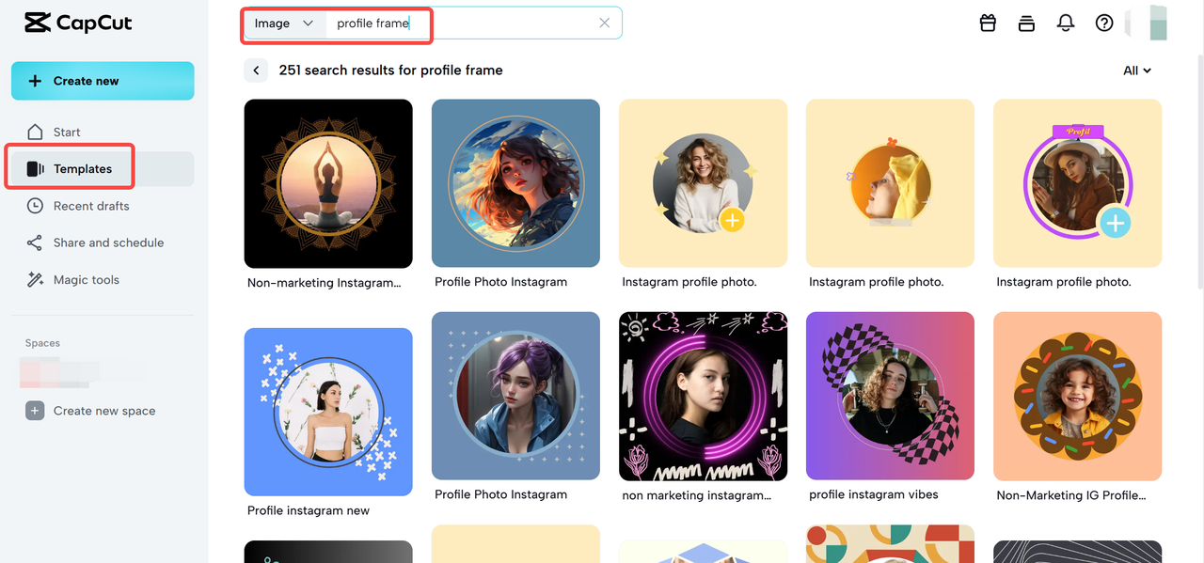
Task: Click the Recent drafts clock icon
Action: (35, 206)
